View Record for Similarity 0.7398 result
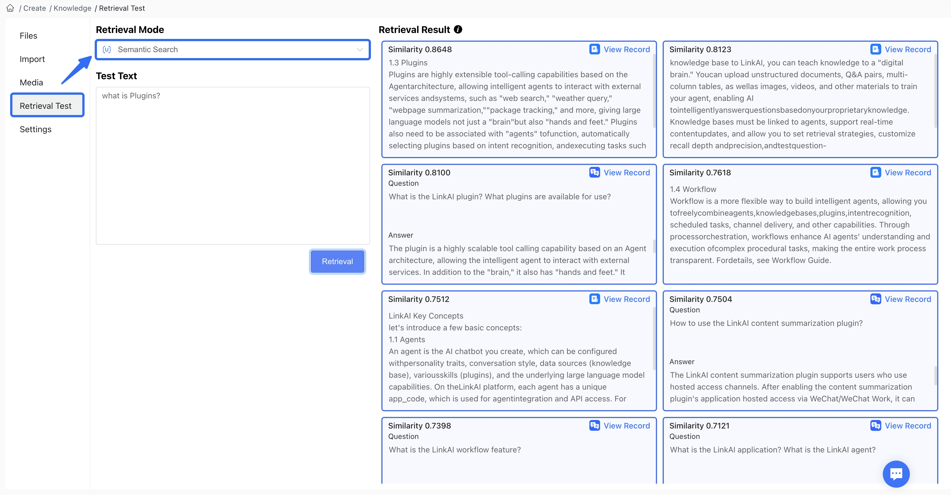This screenshot has width=951, height=495. [x=627, y=426]
